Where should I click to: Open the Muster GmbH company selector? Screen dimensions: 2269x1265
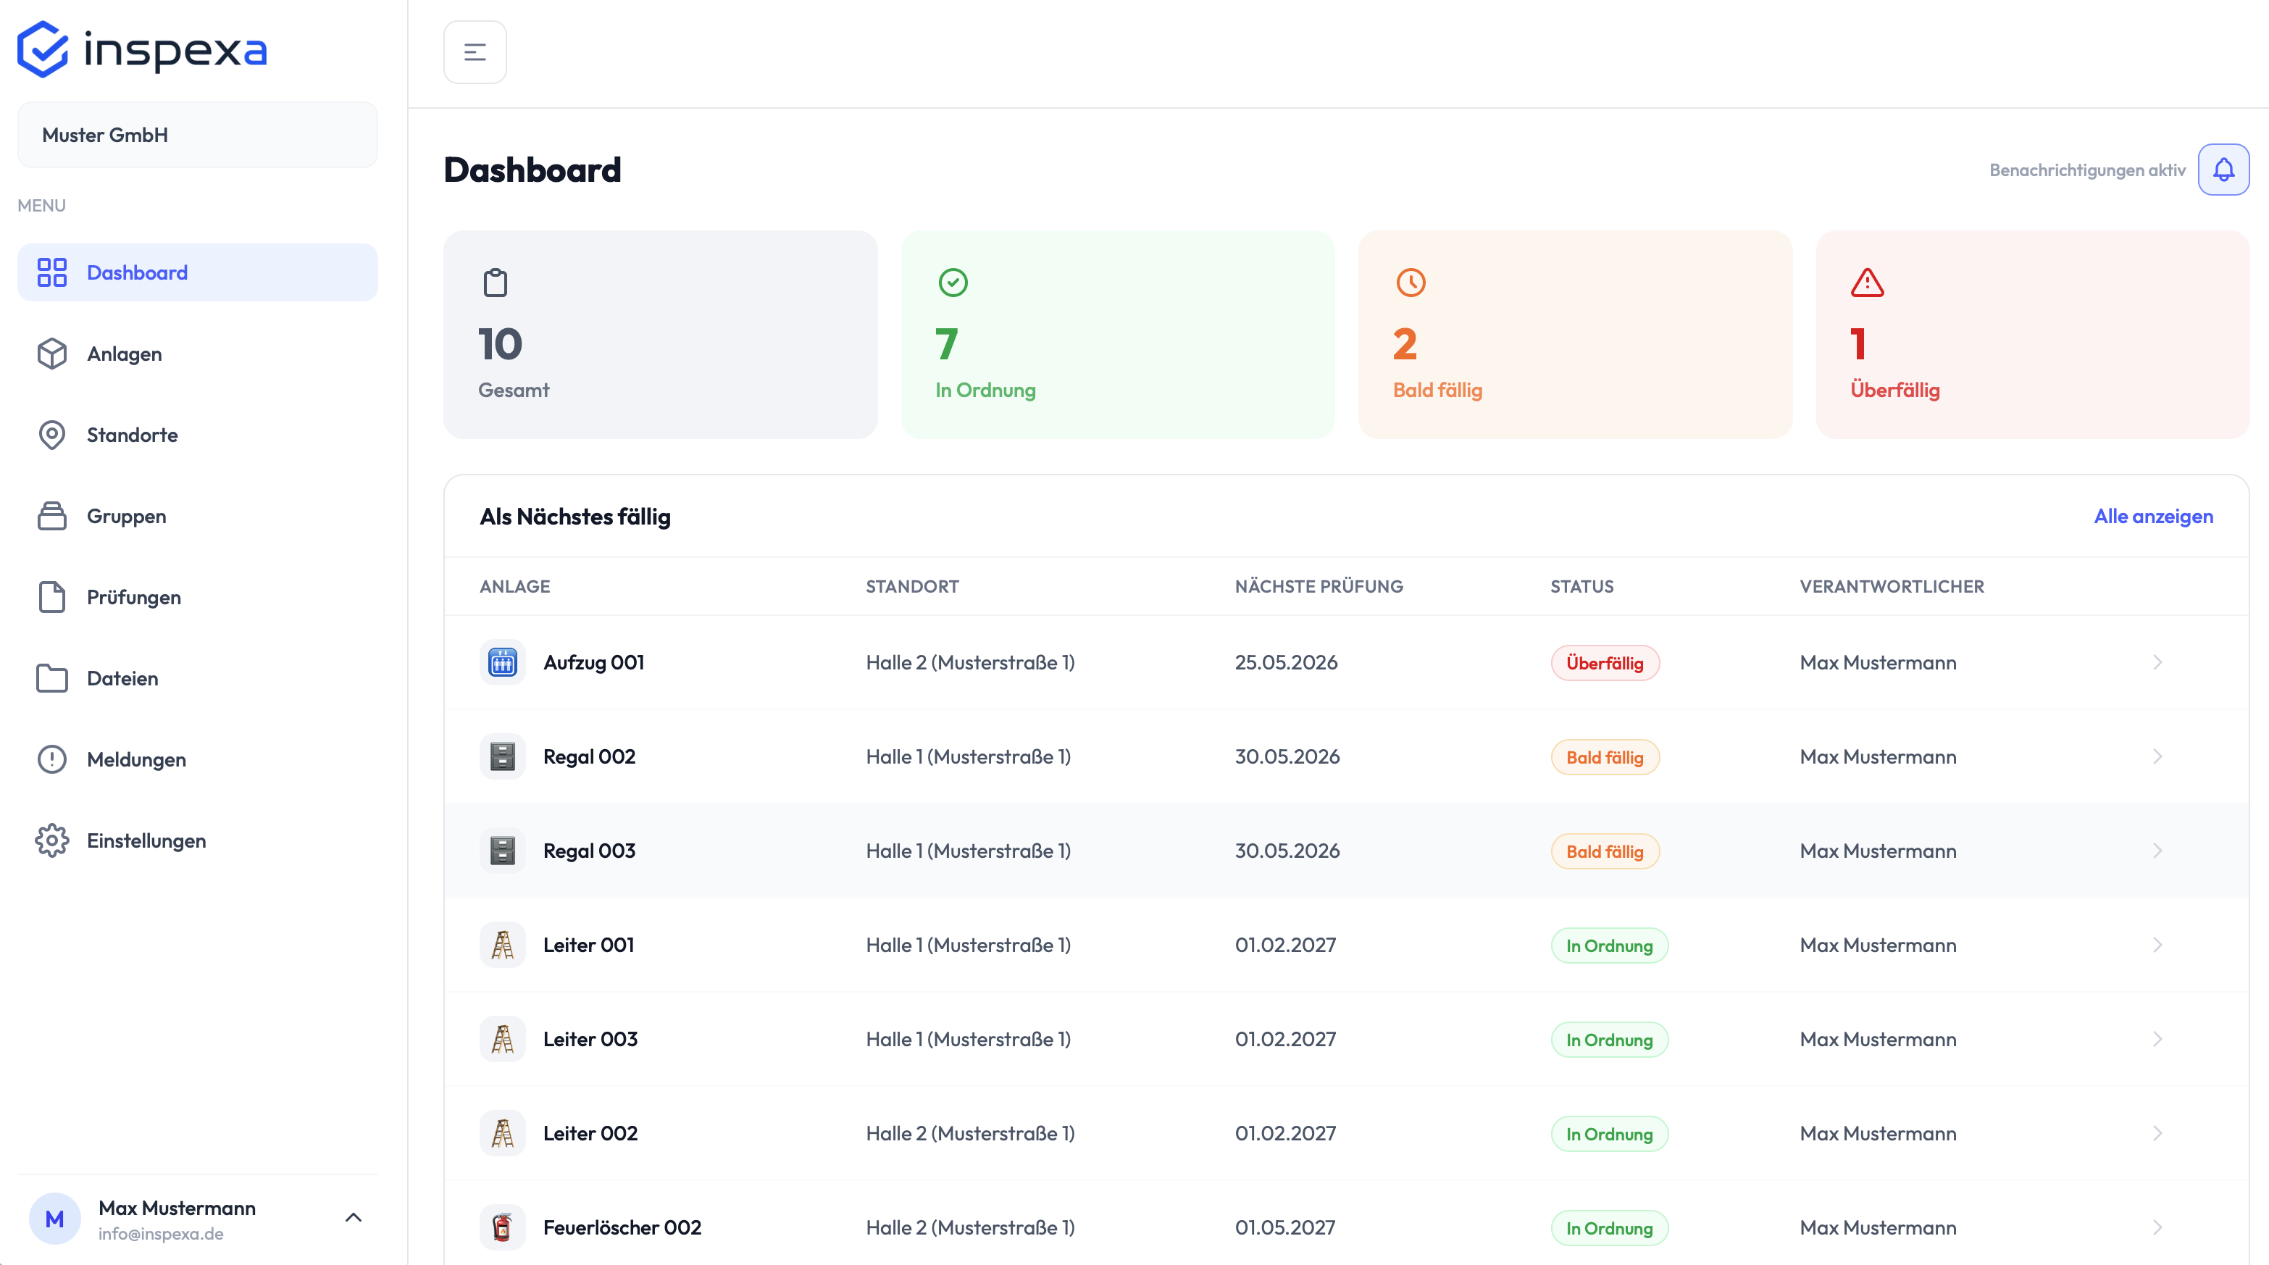(x=197, y=135)
